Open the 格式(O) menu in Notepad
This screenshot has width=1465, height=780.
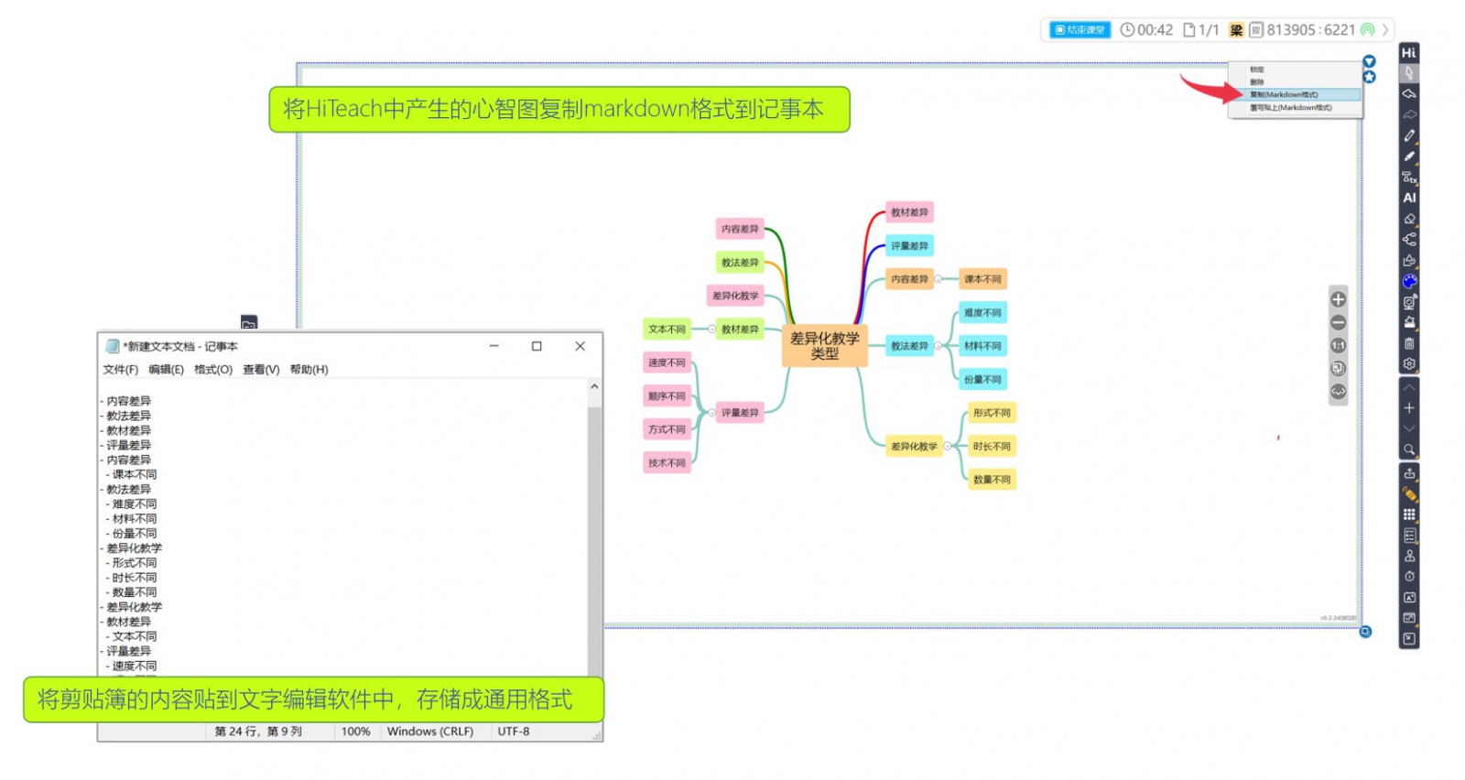tap(212, 370)
